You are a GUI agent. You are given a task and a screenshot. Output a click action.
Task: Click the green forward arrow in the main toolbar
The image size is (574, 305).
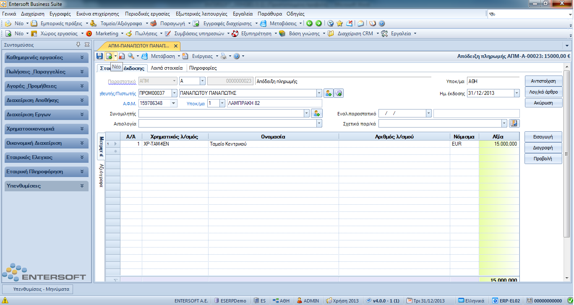[x=318, y=23]
